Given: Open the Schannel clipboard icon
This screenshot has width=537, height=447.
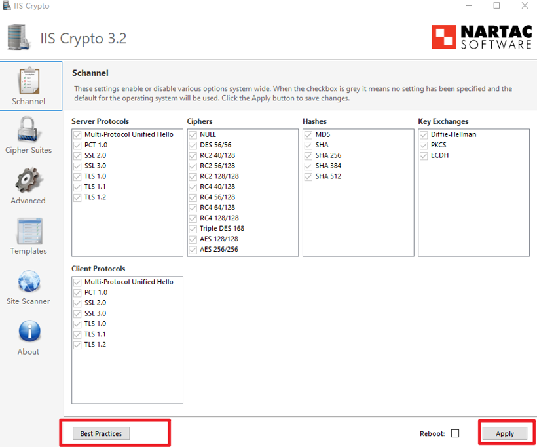Looking at the screenshot, I should pos(29,81).
